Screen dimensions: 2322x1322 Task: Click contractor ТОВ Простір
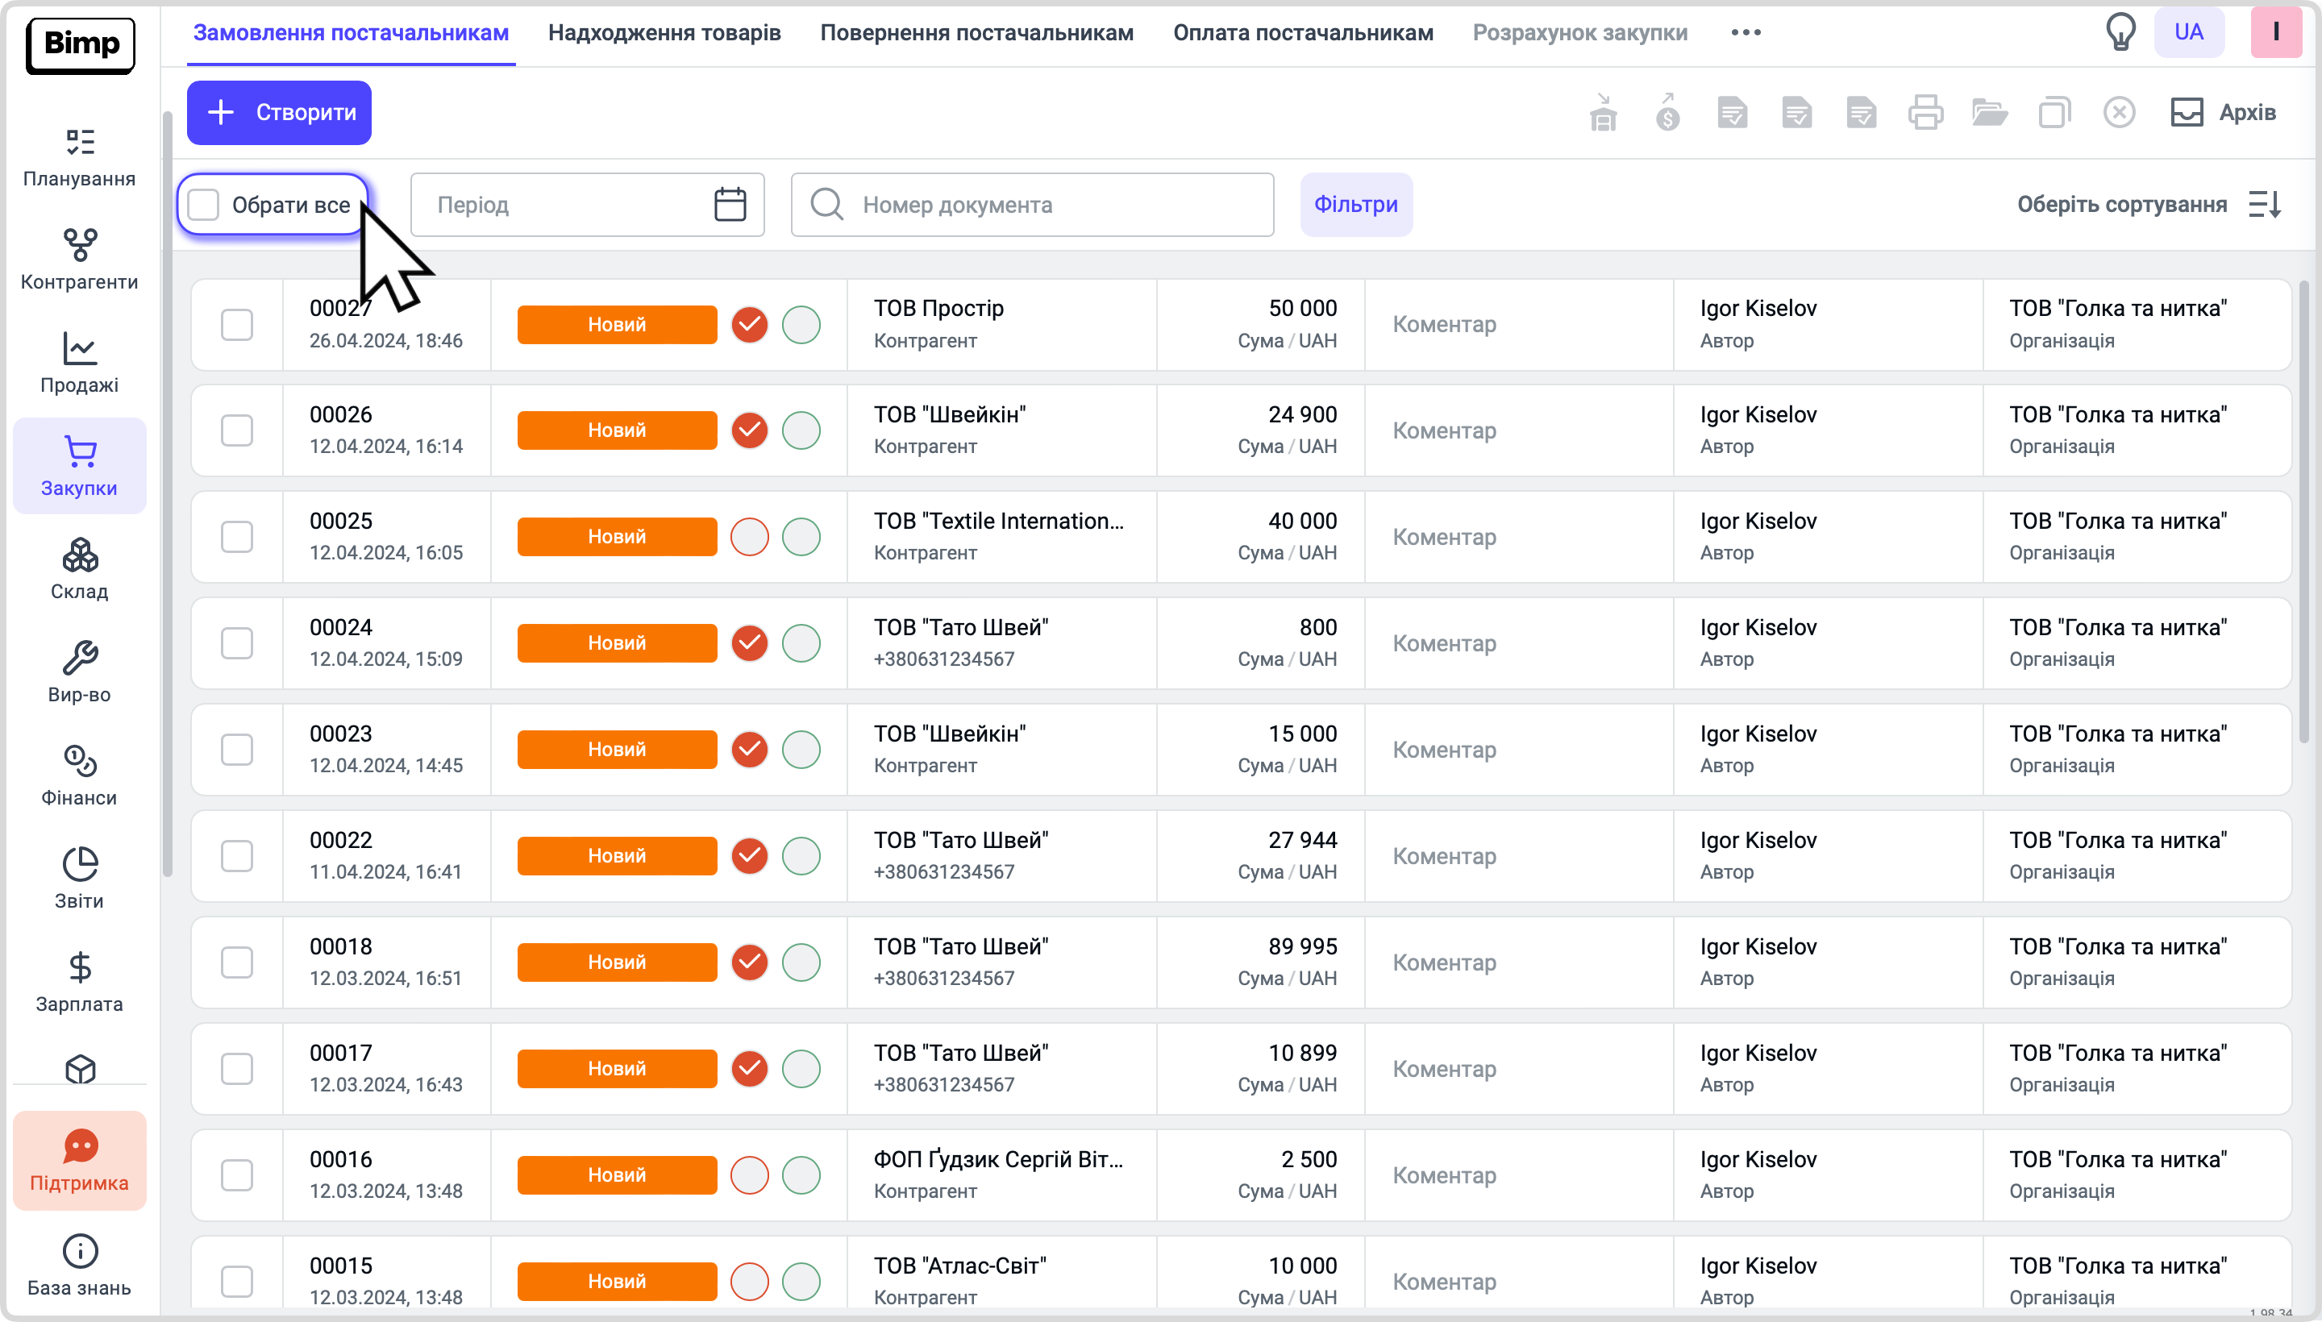[x=939, y=308]
